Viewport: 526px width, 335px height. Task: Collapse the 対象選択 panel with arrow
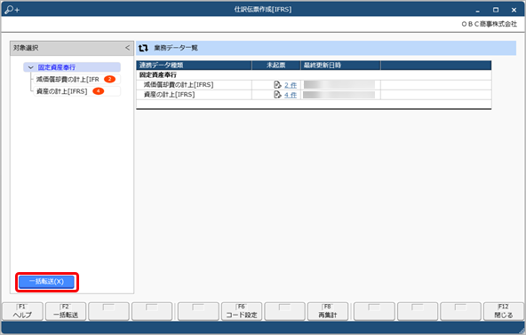click(x=127, y=48)
